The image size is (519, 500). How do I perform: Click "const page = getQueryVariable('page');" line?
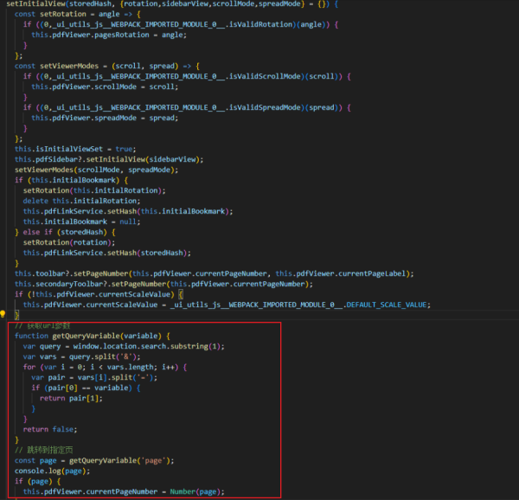pos(94,460)
